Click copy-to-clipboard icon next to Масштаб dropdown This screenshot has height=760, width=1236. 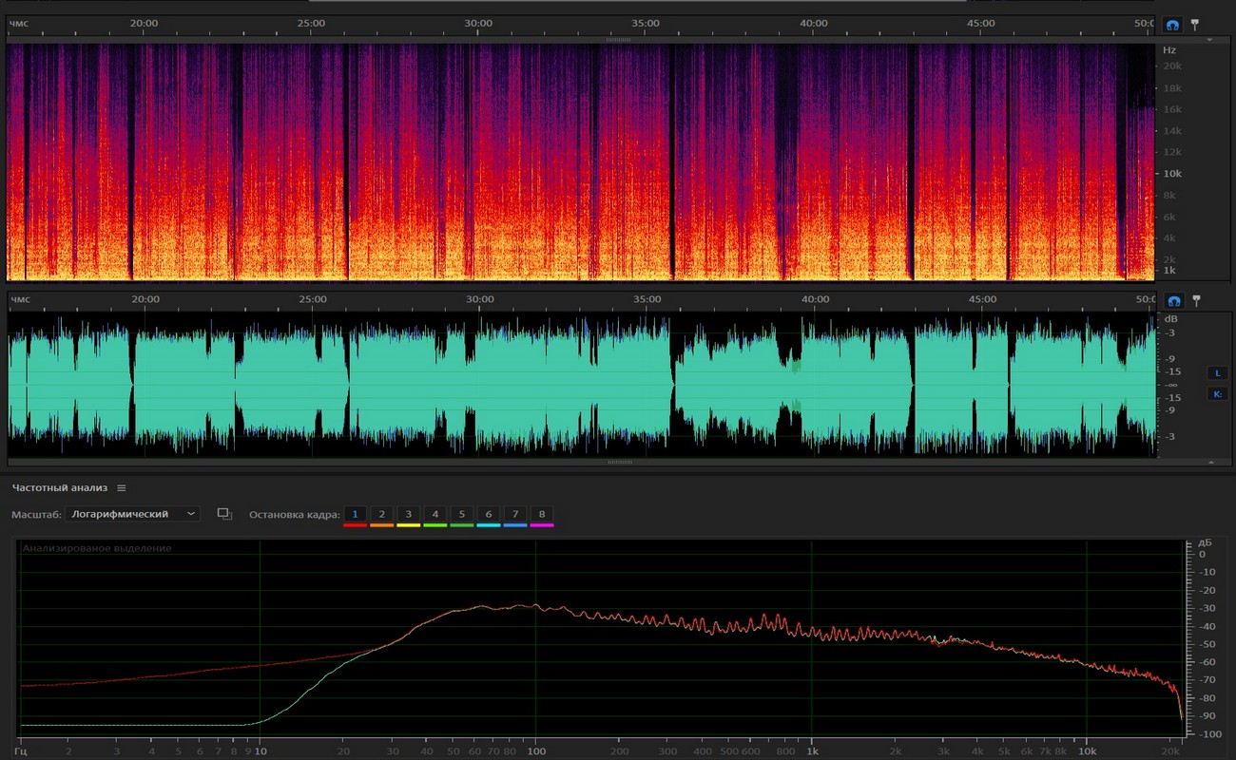224,514
